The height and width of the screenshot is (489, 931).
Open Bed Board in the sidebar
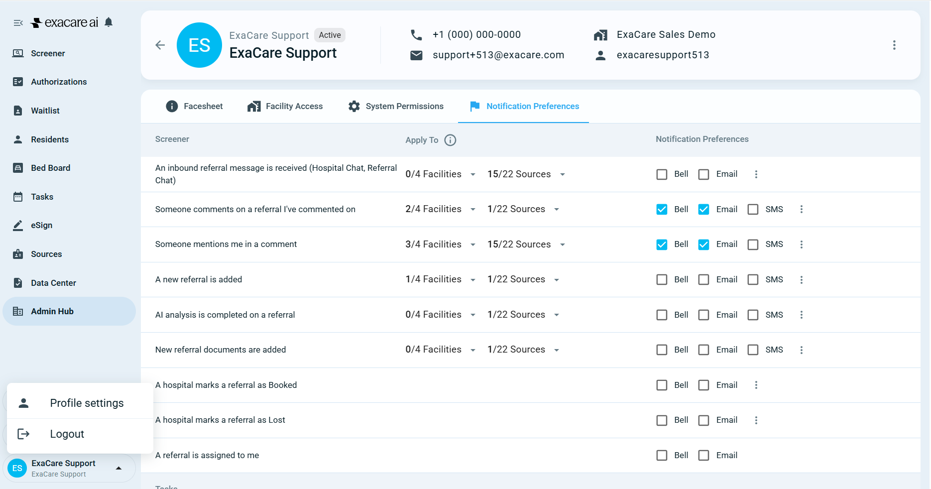(69, 168)
